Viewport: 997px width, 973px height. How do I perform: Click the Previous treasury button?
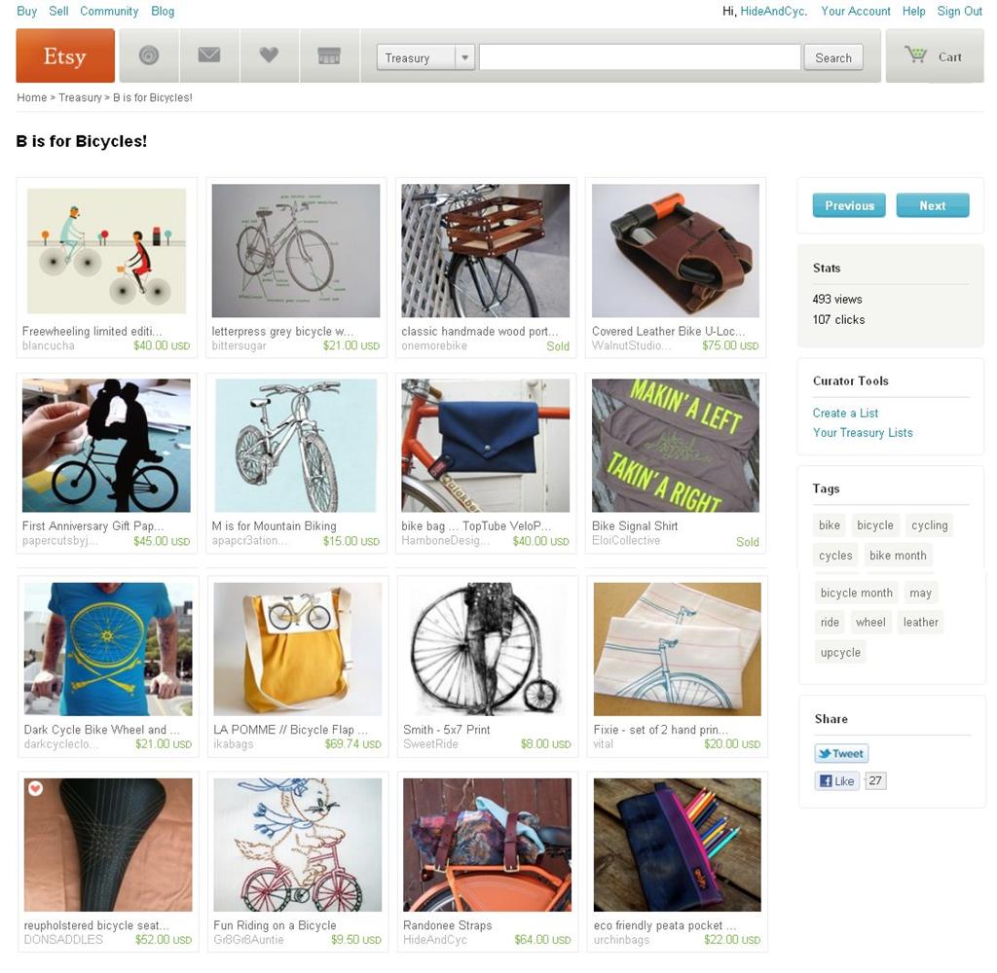849,205
